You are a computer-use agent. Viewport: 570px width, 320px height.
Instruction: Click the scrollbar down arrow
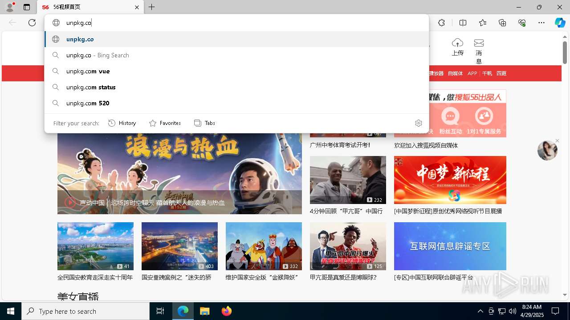click(x=565, y=295)
